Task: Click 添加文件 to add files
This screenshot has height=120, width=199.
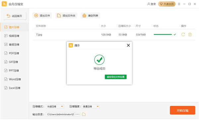Action: click(x=42, y=16)
